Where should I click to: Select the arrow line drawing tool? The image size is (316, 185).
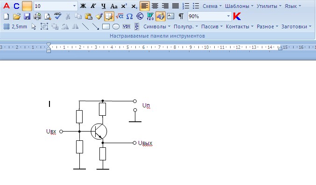(96, 26)
